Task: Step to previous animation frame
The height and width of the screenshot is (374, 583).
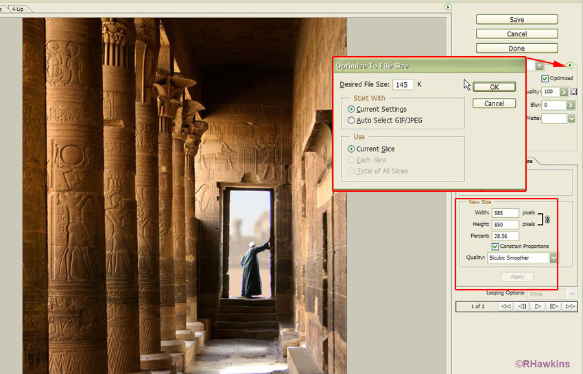Action: tap(522, 306)
